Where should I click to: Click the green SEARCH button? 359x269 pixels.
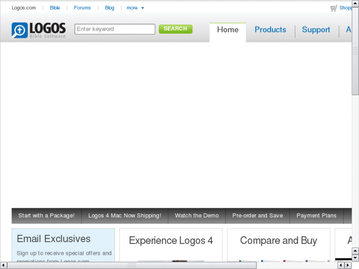[x=176, y=29]
